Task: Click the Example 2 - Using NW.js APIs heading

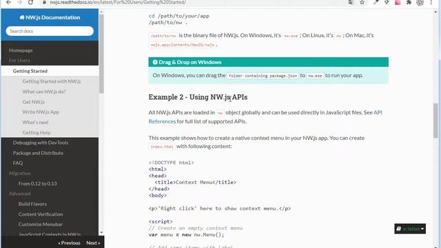Action: point(198,97)
